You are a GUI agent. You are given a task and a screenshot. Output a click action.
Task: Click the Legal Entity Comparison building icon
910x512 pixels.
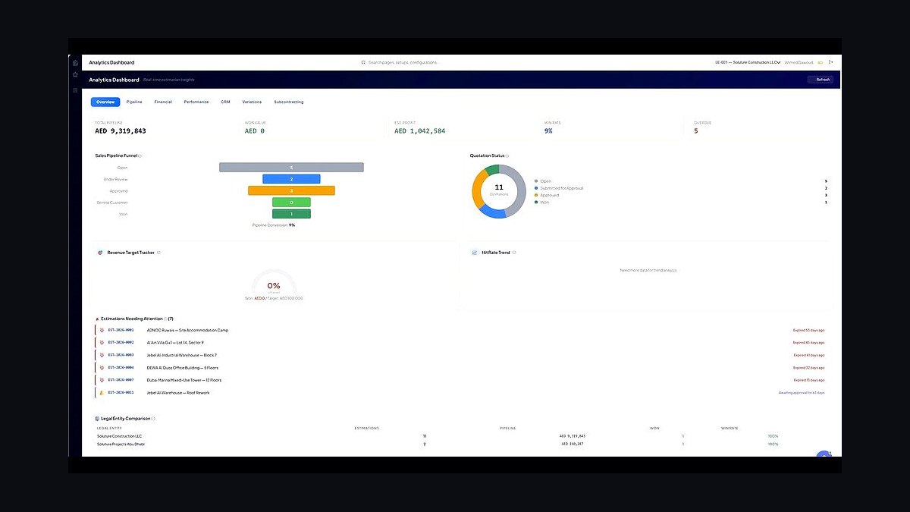[x=97, y=419]
